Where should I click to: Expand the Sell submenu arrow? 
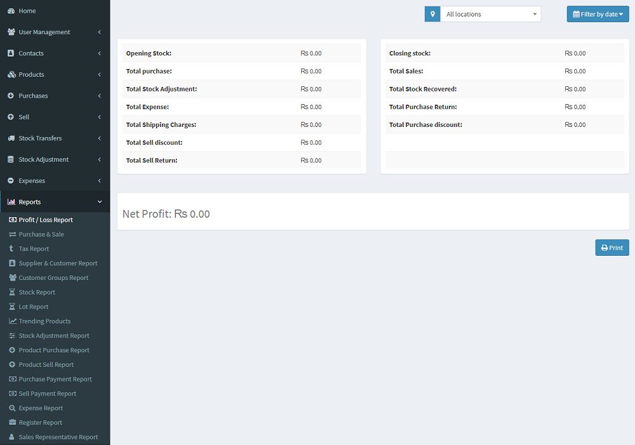tap(100, 117)
